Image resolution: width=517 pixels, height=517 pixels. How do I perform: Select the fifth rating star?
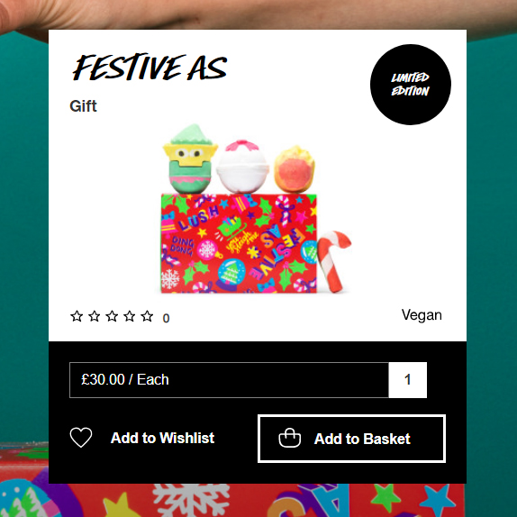[147, 316]
